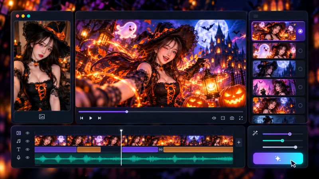Toggle visibility of the text track
This screenshot has width=319, height=179.
click(x=28, y=150)
